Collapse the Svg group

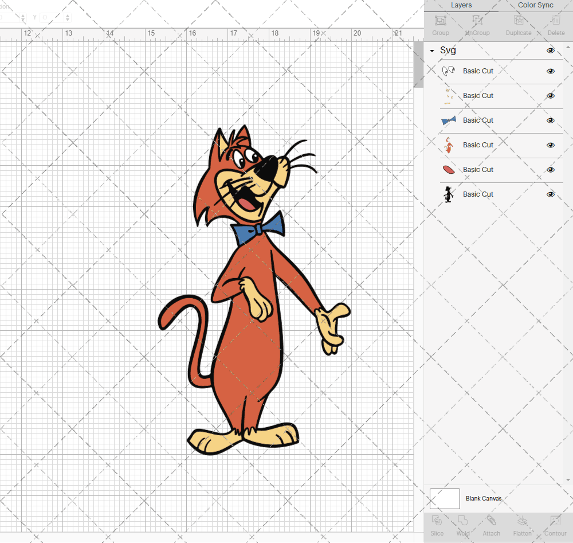tap(432, 51)
